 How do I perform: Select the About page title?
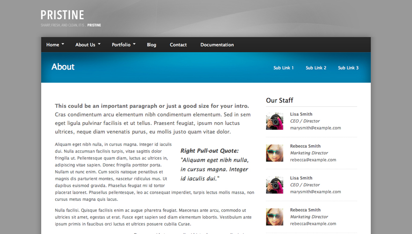(63, 67)
